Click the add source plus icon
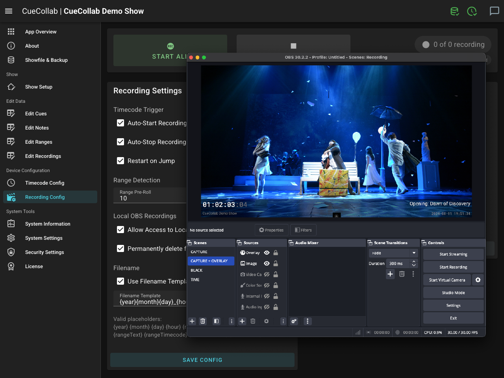This screenshot has width=504, height=378. coord(242,321)
